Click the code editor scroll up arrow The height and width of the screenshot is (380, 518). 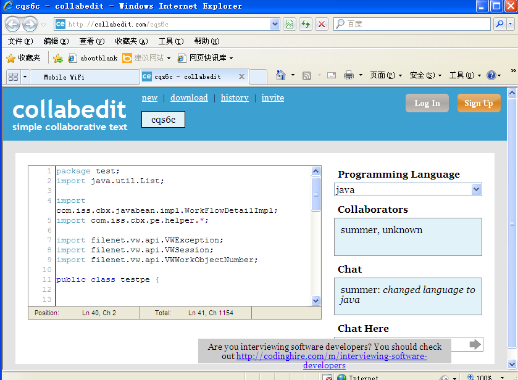[x=316, y=171]
